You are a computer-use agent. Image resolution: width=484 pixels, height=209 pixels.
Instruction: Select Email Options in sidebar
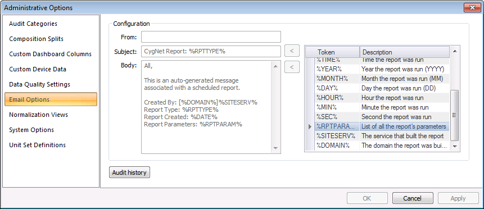(51, 99)
